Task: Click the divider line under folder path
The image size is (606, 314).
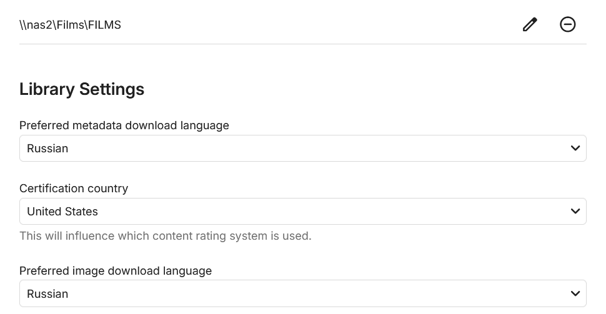Action: coord(303,44)
